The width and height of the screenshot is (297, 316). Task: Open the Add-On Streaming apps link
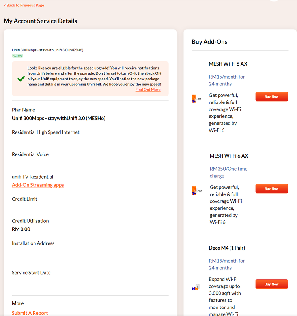(38, 185)
